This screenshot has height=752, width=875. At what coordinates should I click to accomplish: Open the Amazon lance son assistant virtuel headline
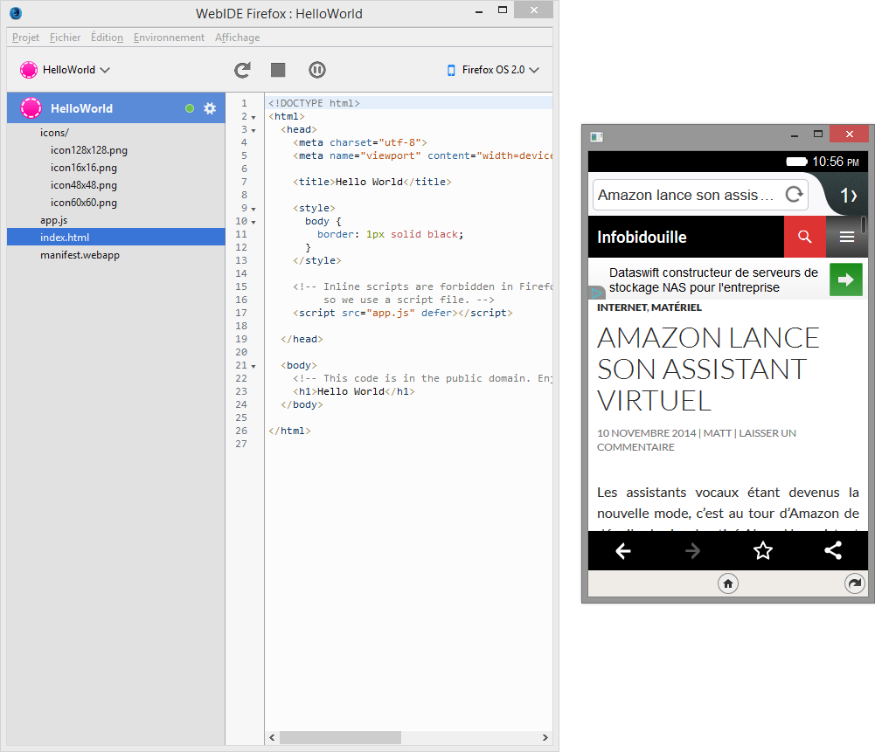[708, 369]
